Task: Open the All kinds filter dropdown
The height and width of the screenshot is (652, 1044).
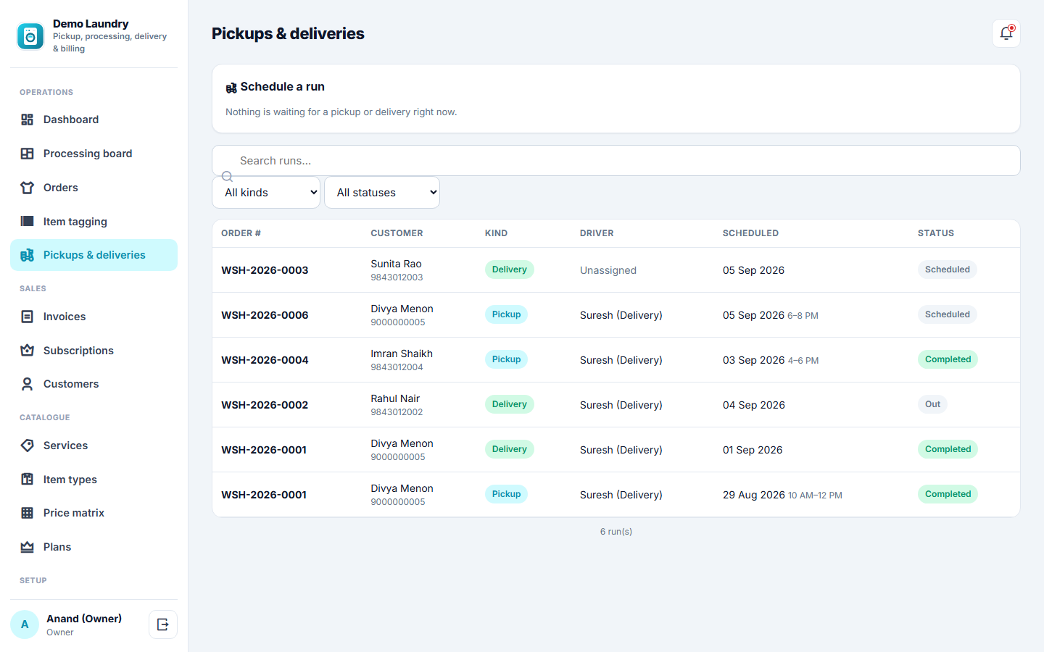Action: click(x=266, y=193)
